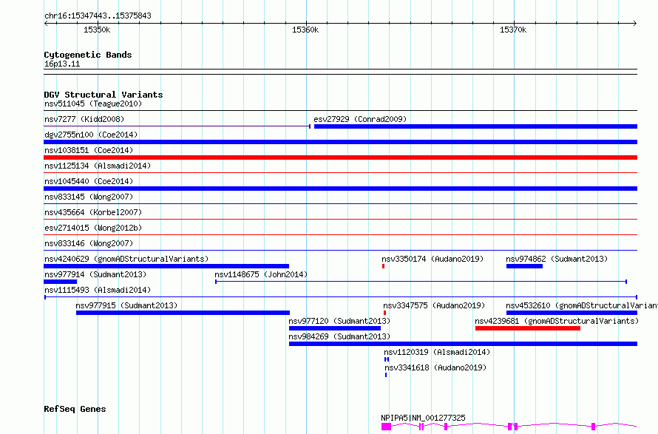Click the 15360k ruler tick label
Viewport: 658px width, 434px height.
coord(305,30)
